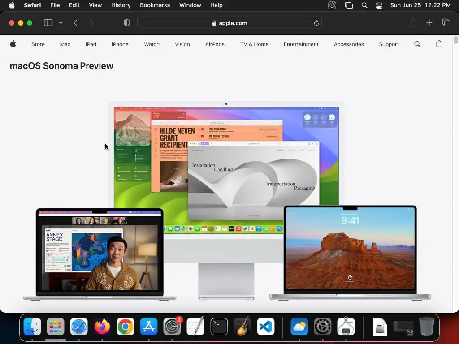Open the App Store from the Dock
This screenshot has width=459, height=344.
(x=149, y=326)
